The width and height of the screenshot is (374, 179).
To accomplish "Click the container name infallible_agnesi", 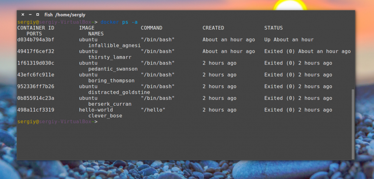I will coord(114,46).
